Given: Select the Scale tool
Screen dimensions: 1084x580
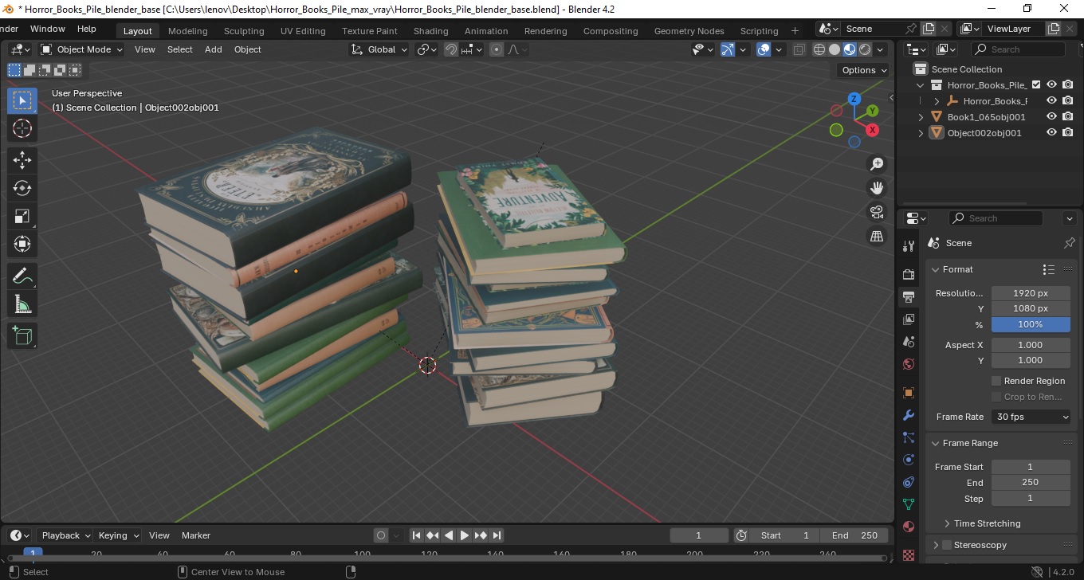Looking at the screenshot, I should point(22,216).
